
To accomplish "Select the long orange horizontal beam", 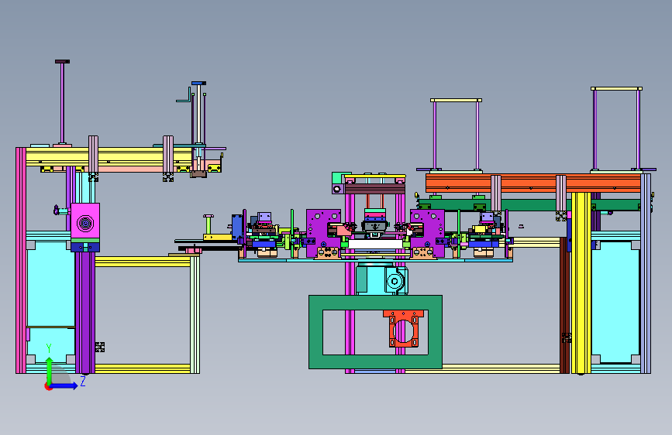I will (x=533, y=183).
